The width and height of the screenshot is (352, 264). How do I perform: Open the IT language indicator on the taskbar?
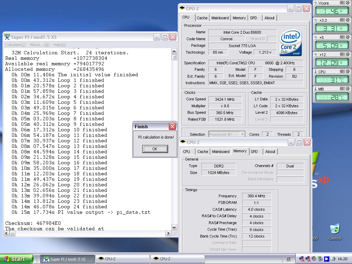(x=289, y=259)
